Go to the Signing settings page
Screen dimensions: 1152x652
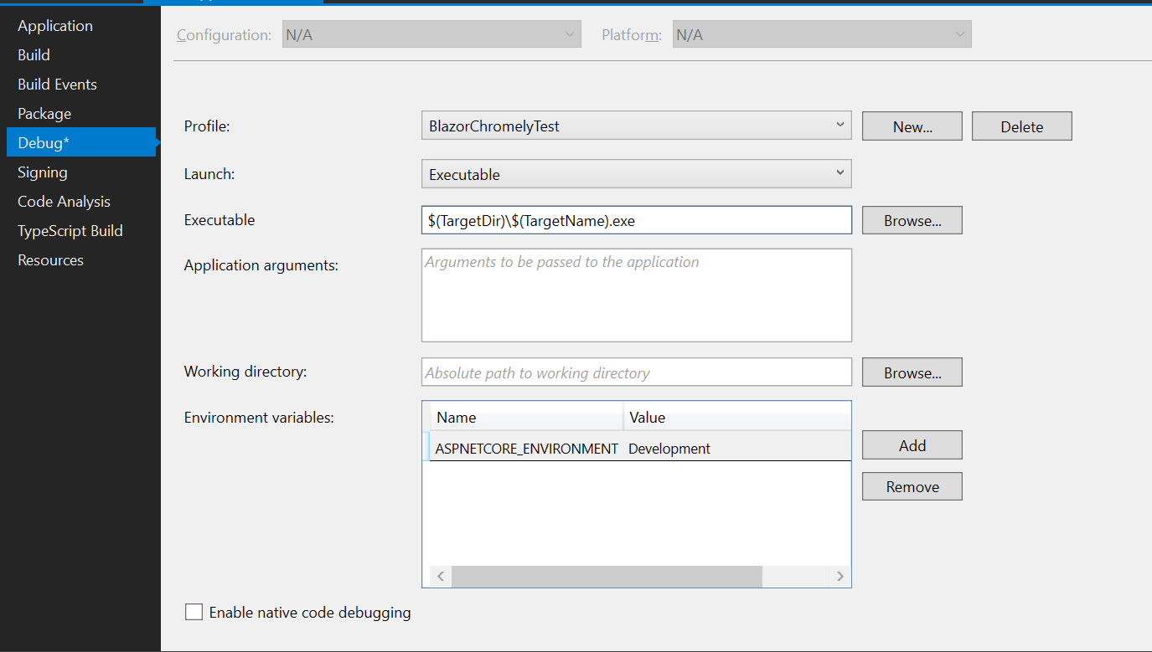pos(42,172)
